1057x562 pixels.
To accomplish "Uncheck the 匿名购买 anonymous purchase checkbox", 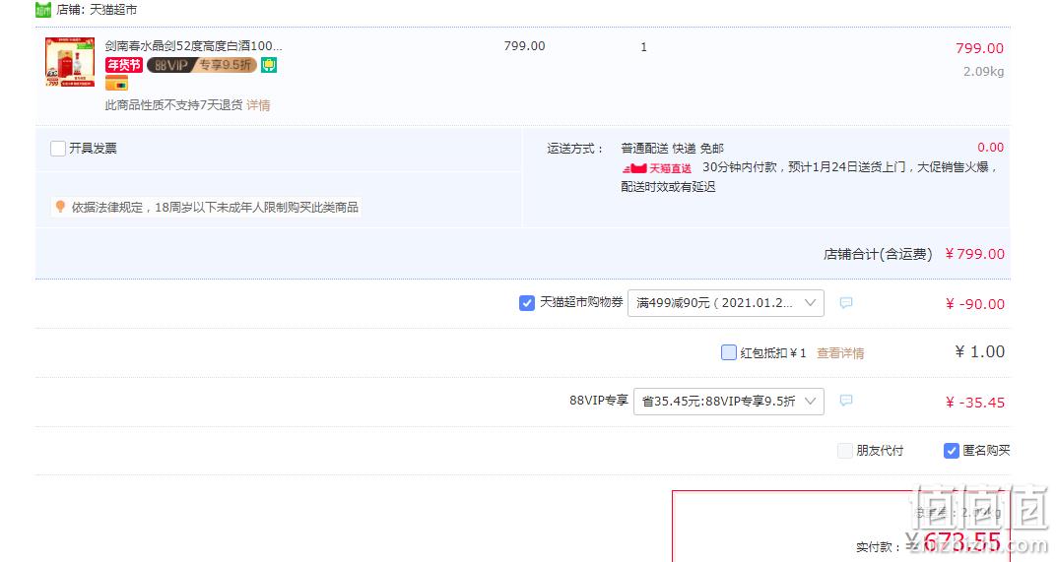I will [x=952, y=451].
